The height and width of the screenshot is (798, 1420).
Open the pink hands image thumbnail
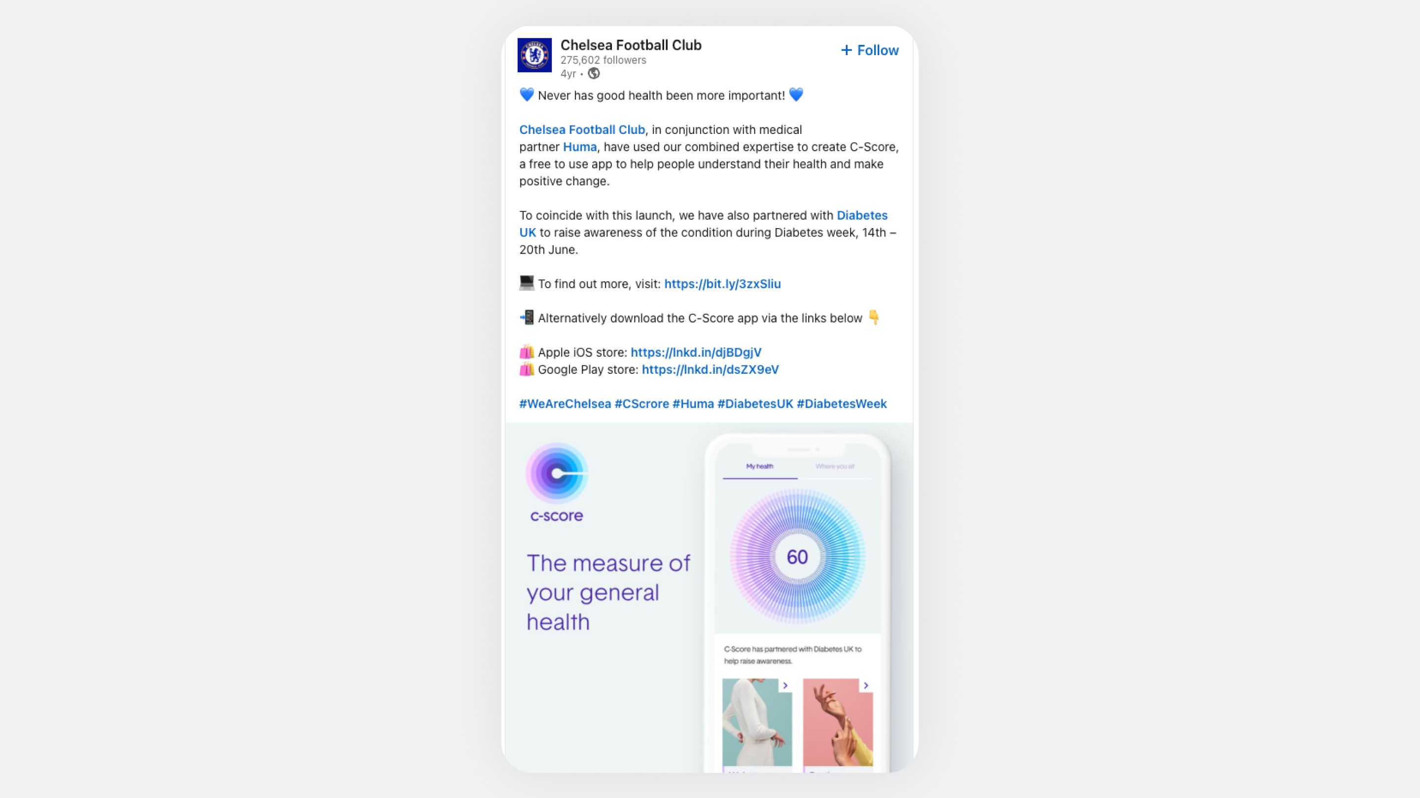(838, 723)
